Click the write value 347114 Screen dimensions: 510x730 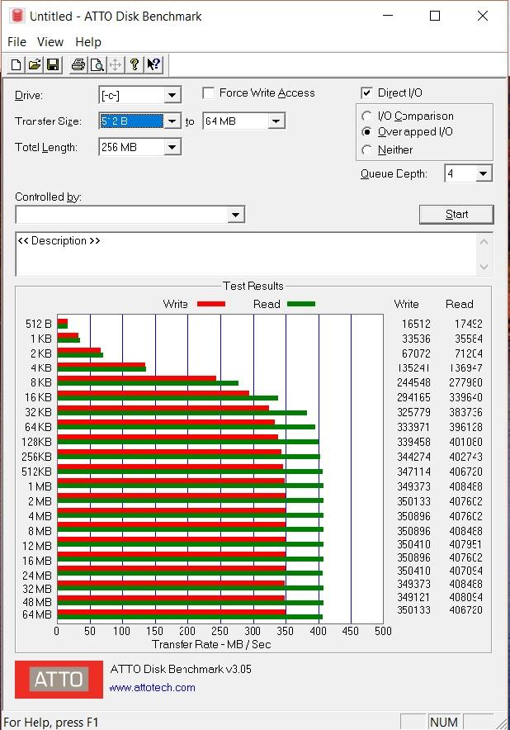coord(413,472)
